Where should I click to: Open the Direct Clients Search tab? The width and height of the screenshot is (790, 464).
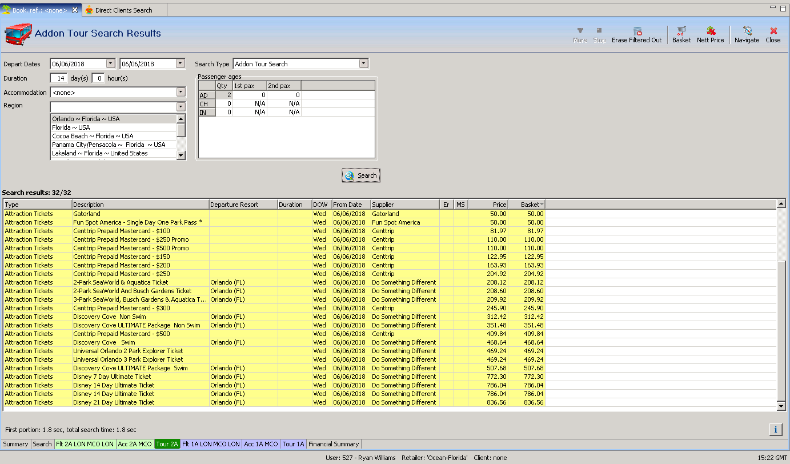[123, 10]
